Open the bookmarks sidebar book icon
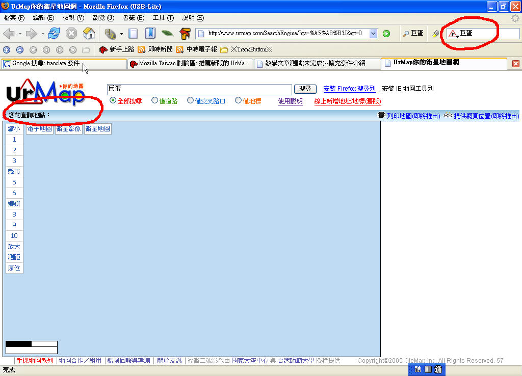Image resolution: width=522 pixels, height=376 pixels. point(150,33)
